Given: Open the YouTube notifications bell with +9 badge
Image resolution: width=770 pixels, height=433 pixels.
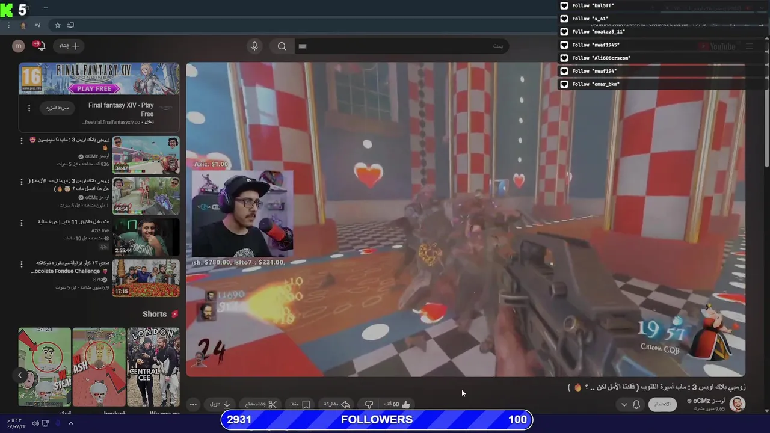Looking at the screenshot, I should coord(40,46).
